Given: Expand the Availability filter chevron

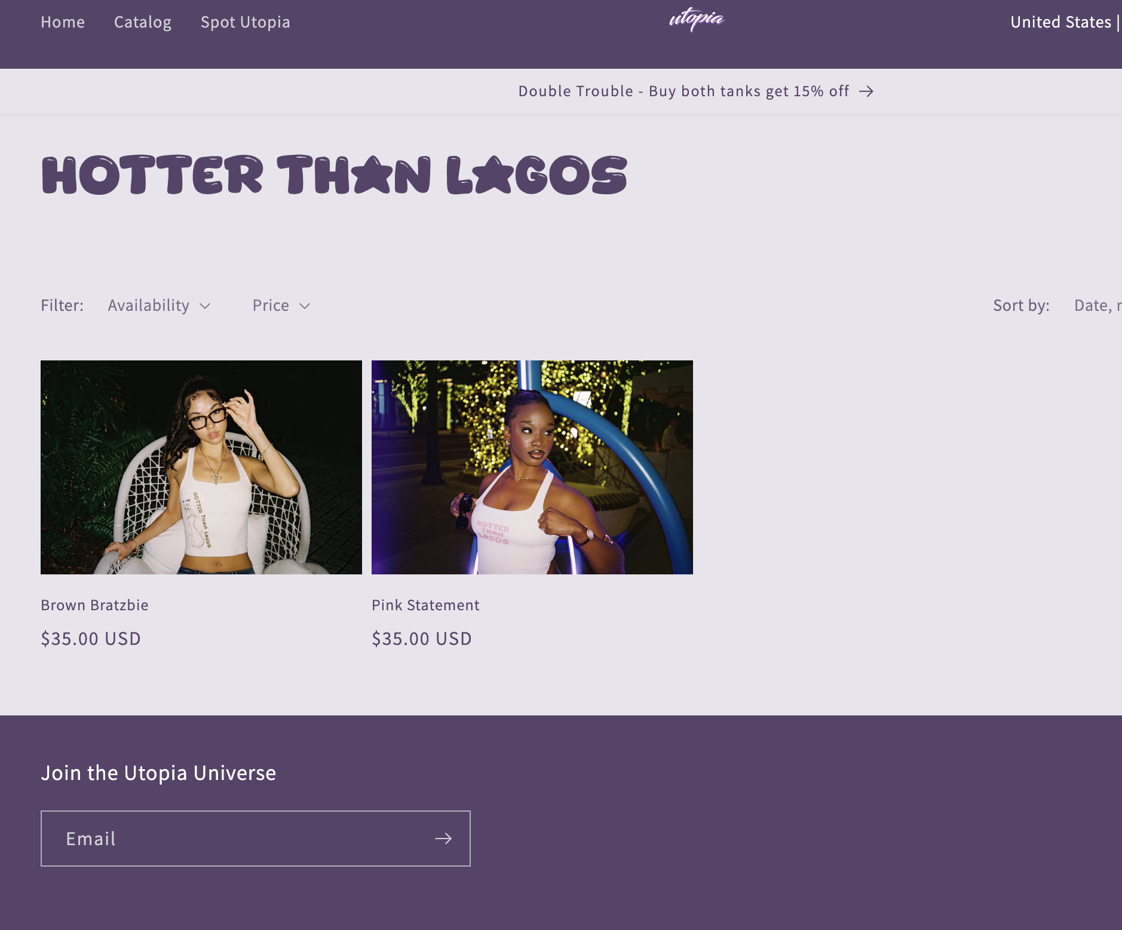Looking at the screenshot, I should tap(205, 306).
